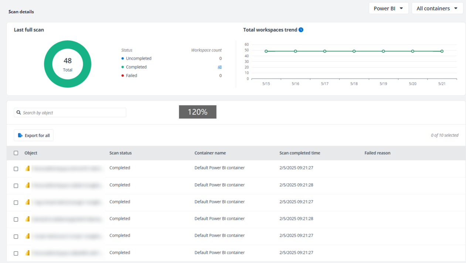Click the trend data point at 5/17

(x=325, y=51)
